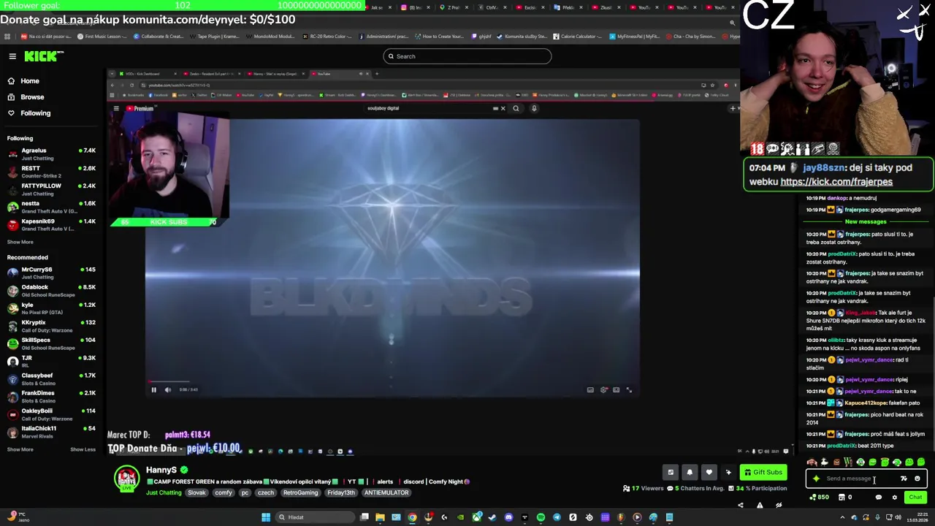The width and height of the screenshot is (935, 526).
Task: Open the Odablock recommended channel
Action: coord(51,290)
